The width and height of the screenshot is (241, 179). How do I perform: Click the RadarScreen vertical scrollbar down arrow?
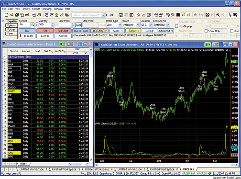(91, 160)
